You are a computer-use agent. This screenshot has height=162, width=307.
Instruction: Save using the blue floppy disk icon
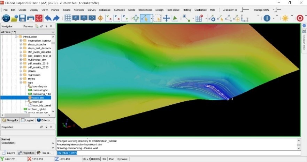[x=22, y=18]
